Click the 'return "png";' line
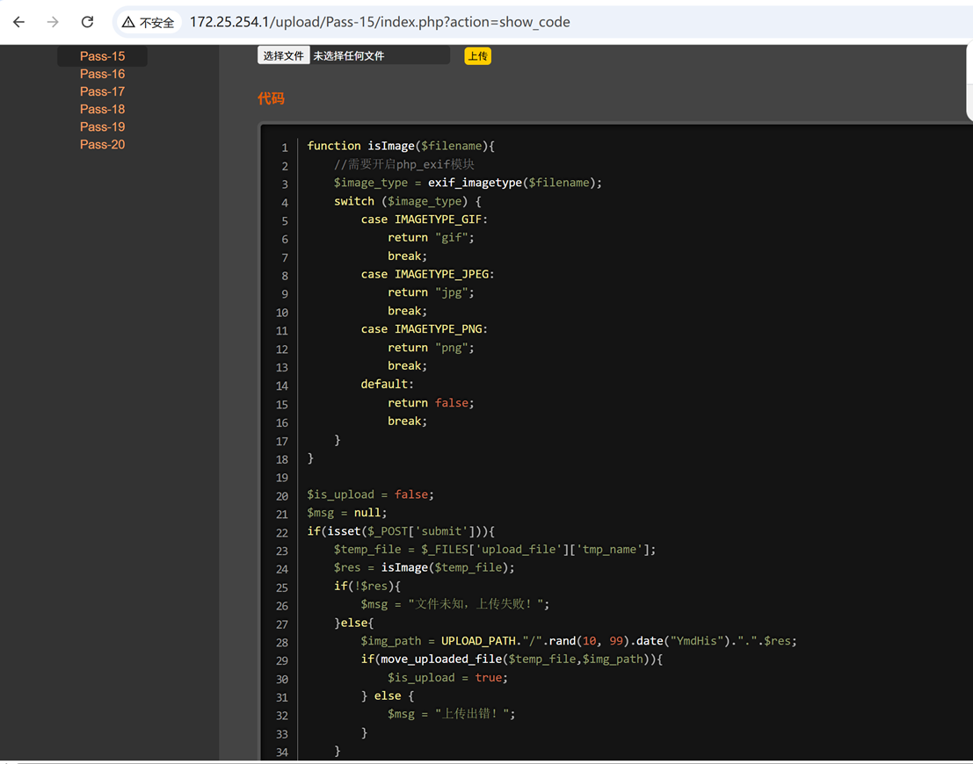 tap(432, 348)
